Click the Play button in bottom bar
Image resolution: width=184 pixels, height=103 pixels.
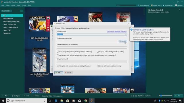(5, 96)
